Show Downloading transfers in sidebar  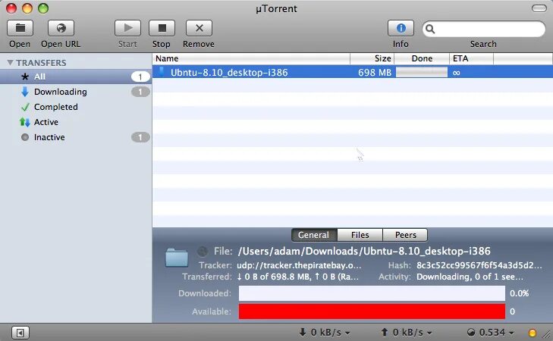(x=76, y=92)
